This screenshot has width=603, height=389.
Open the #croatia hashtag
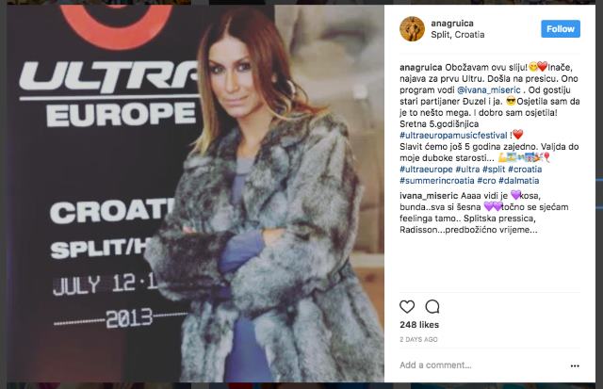click(x=525, y=170)
